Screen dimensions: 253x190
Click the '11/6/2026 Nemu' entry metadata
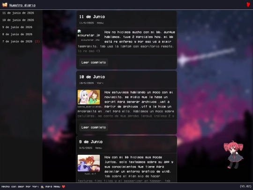(x=91, y=23)
